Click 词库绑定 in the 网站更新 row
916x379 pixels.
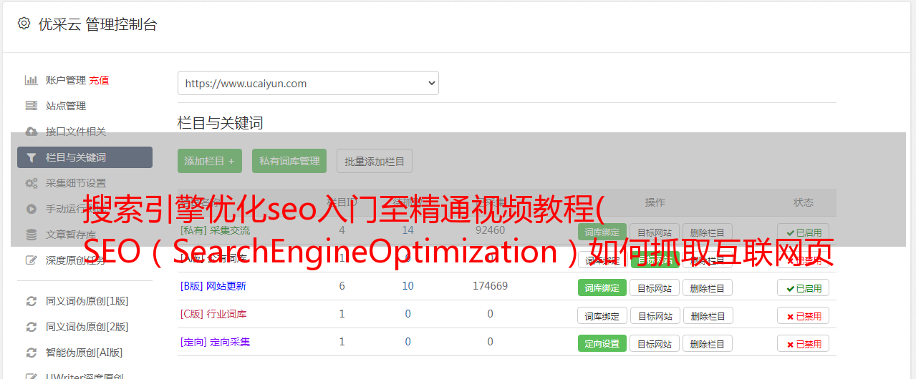[602, 287]
